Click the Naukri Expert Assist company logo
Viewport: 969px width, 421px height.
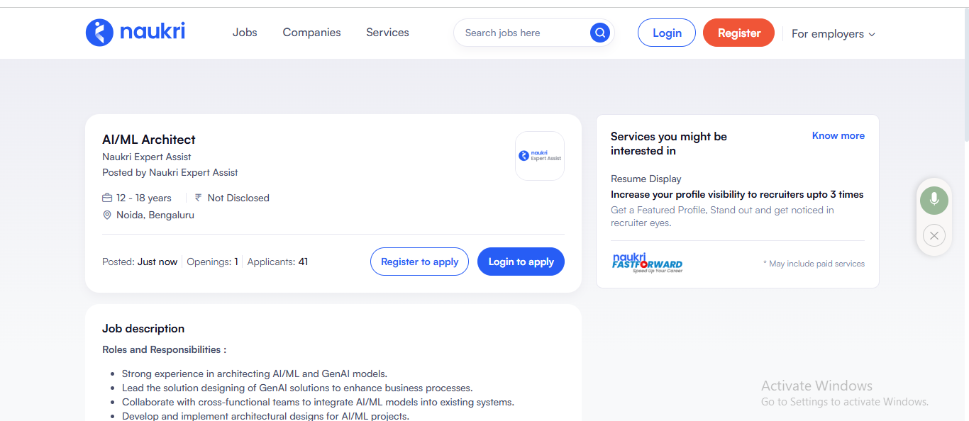[x=539, y=155]
